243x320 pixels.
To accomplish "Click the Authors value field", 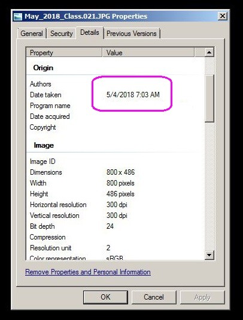I will coord(153,84).
